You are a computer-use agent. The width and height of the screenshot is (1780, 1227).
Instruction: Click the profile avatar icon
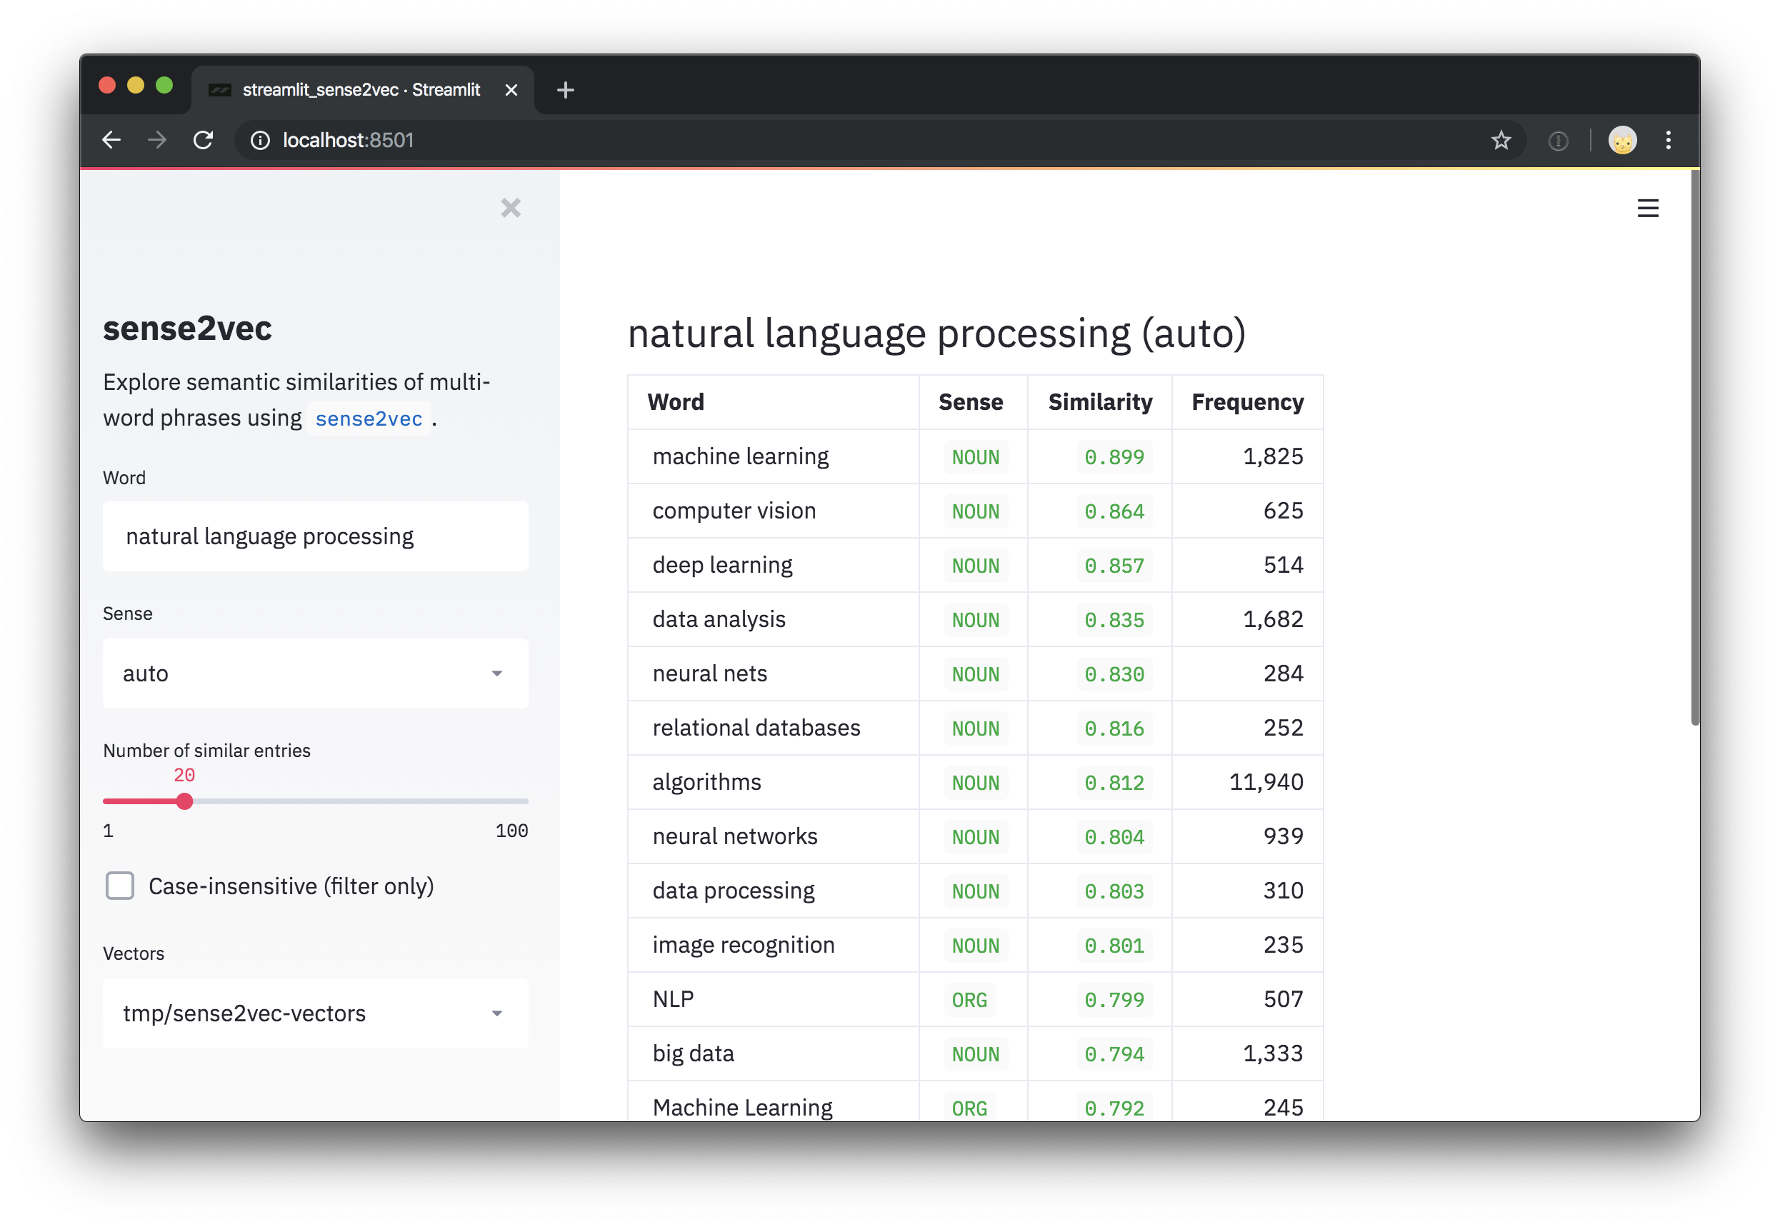point(1621,141)
